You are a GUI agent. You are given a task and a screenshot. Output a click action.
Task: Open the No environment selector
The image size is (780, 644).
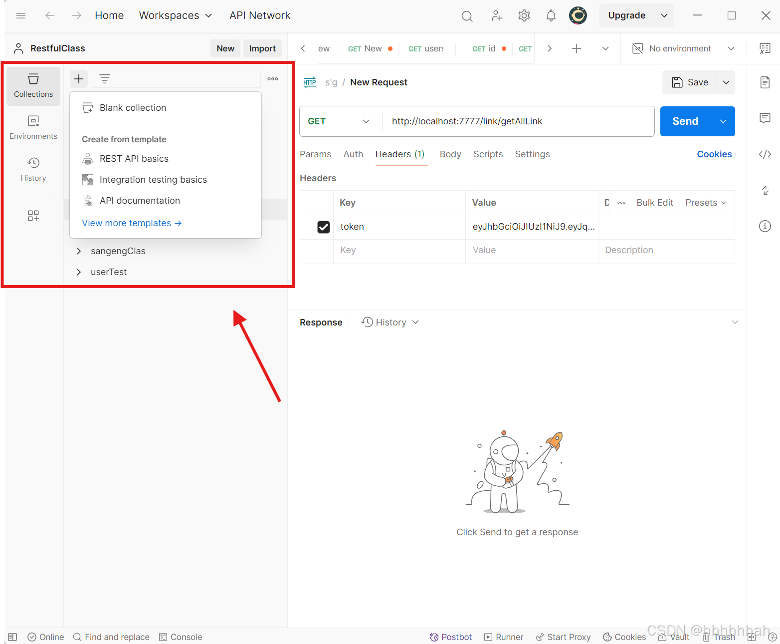pos(683,48)
